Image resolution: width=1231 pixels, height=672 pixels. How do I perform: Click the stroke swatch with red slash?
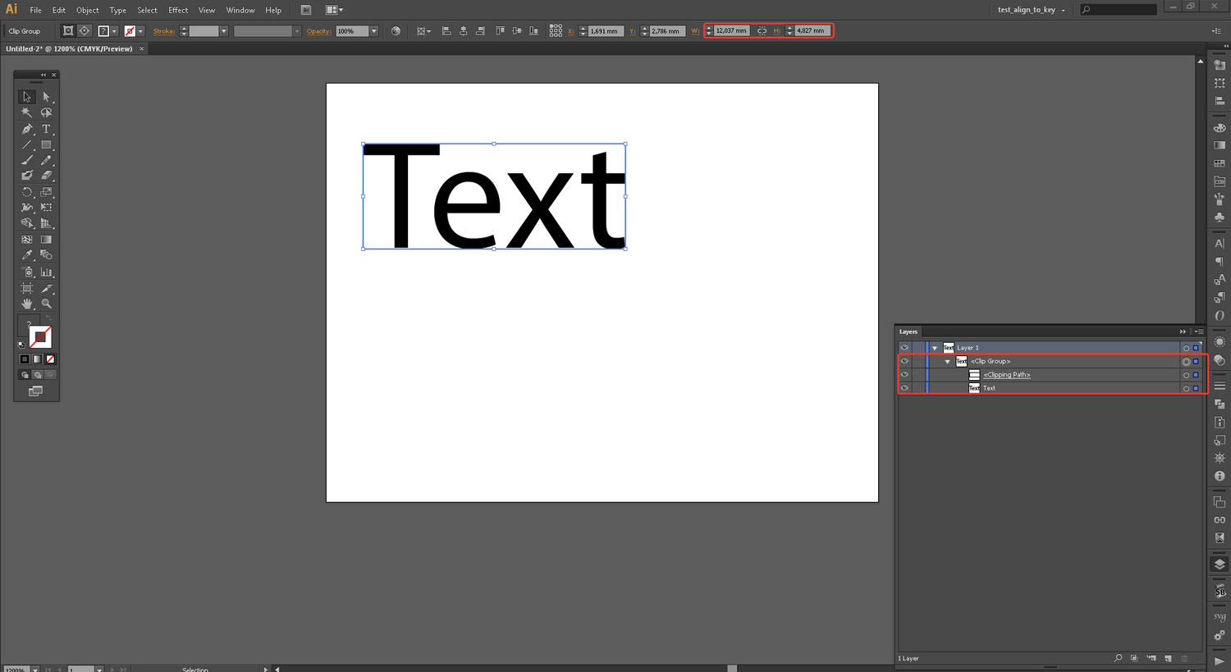pos(130,31)
